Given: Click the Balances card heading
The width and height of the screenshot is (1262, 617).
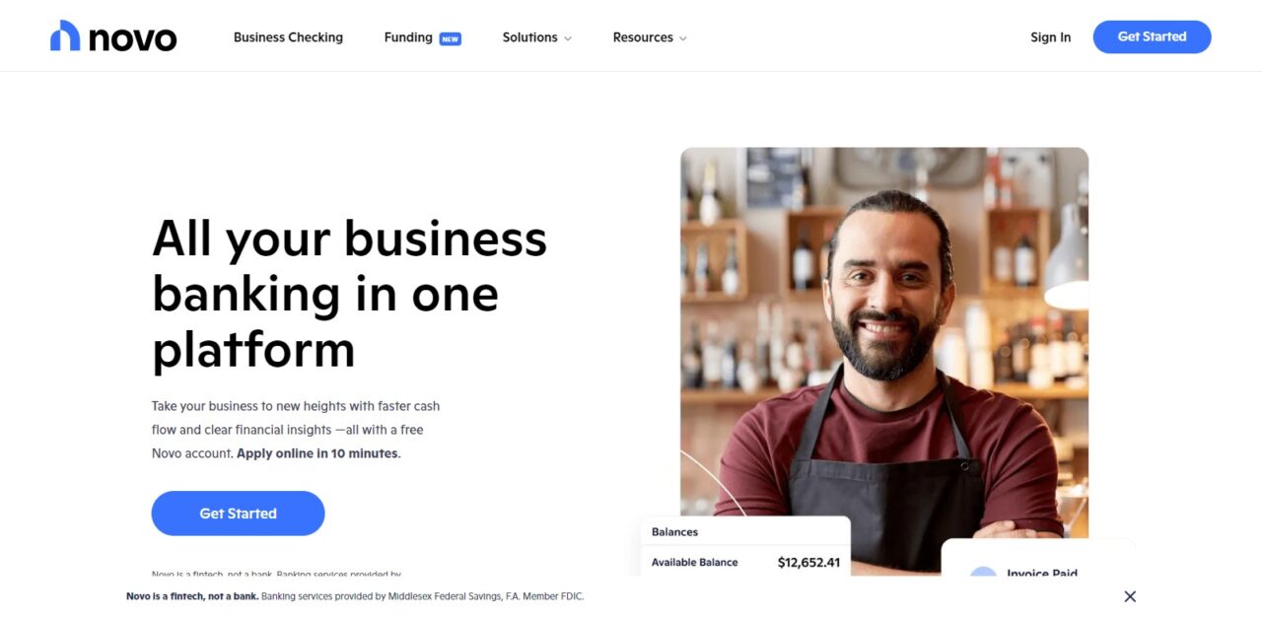Looking at the screenshot, I should (x=674, y=532).
